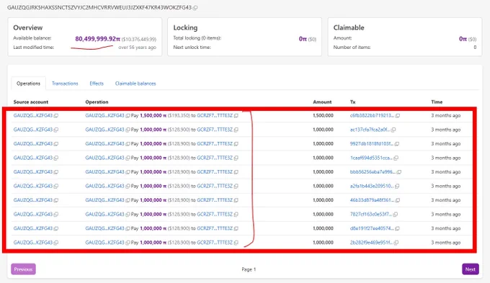Click the Tx column header

[352, 102]
